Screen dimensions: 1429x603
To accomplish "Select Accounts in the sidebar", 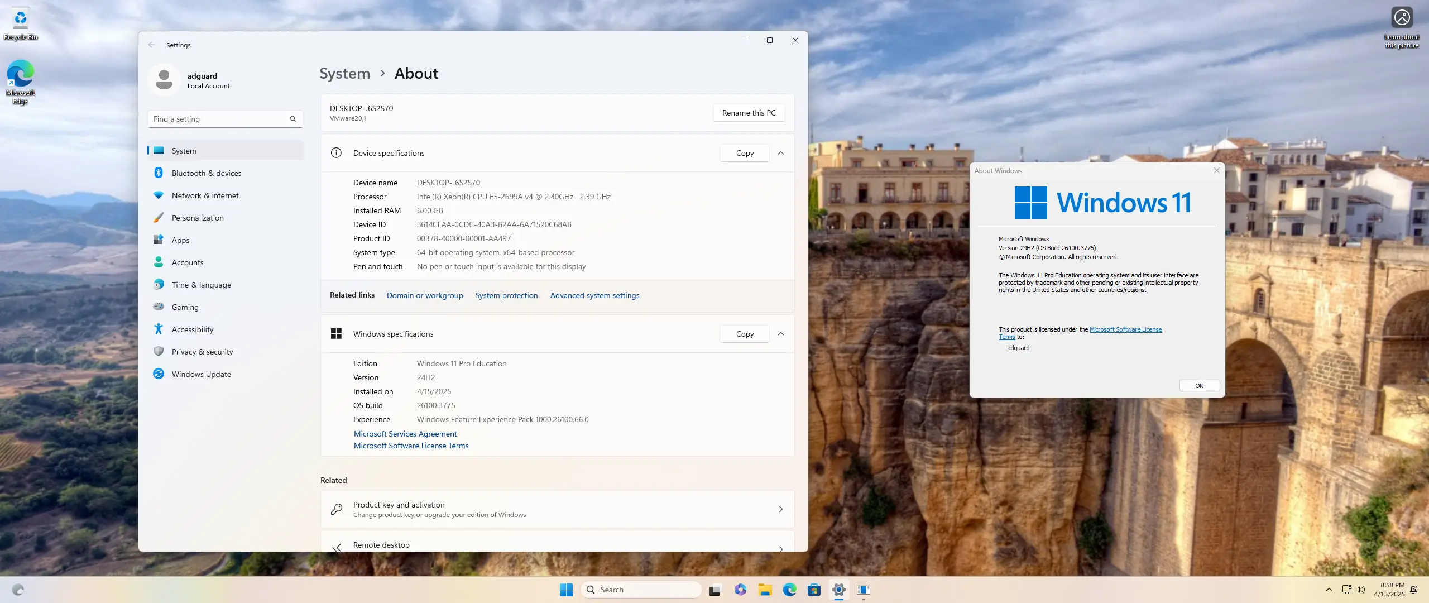I will [x=188, y=262].
